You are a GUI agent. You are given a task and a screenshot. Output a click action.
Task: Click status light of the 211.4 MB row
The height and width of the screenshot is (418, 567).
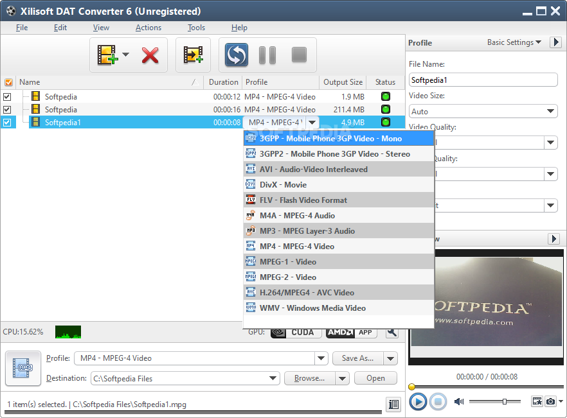point(386,109)
